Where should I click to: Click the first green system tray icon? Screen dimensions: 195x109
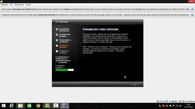click(160, 106)
